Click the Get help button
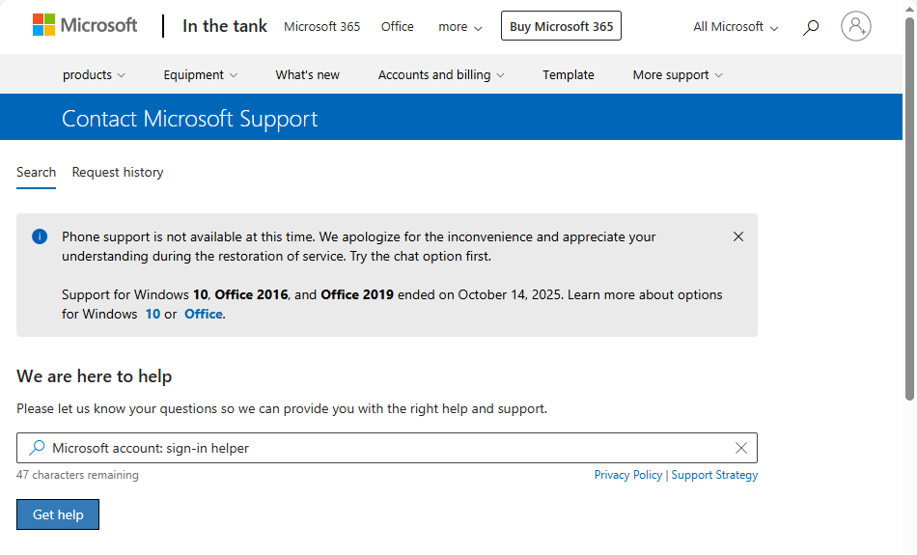 (x=58, y=514)
